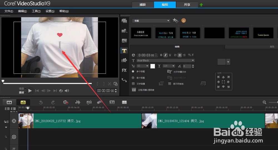Open the Path library icon
Image resolution: width=278 pixels, height=150 pixels.
(x=124, y=80)
